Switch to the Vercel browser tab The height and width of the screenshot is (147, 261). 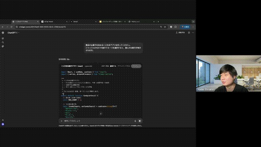[75, 21]
